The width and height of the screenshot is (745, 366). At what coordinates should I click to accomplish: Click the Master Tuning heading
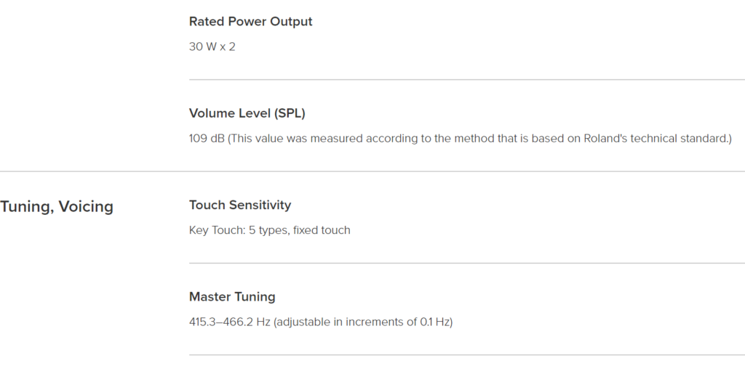[x=232, y=297]
